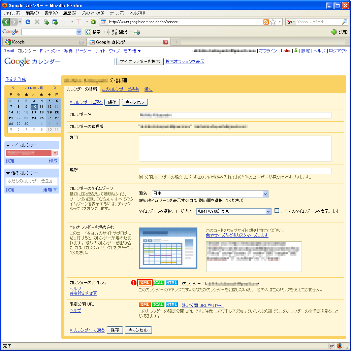Switch to このカレンダーを共有 tab
The image size is (351, 351).
pos(121,89)
